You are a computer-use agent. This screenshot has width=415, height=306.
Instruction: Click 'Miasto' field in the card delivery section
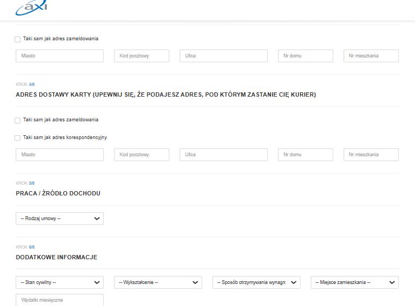point(60,155)
